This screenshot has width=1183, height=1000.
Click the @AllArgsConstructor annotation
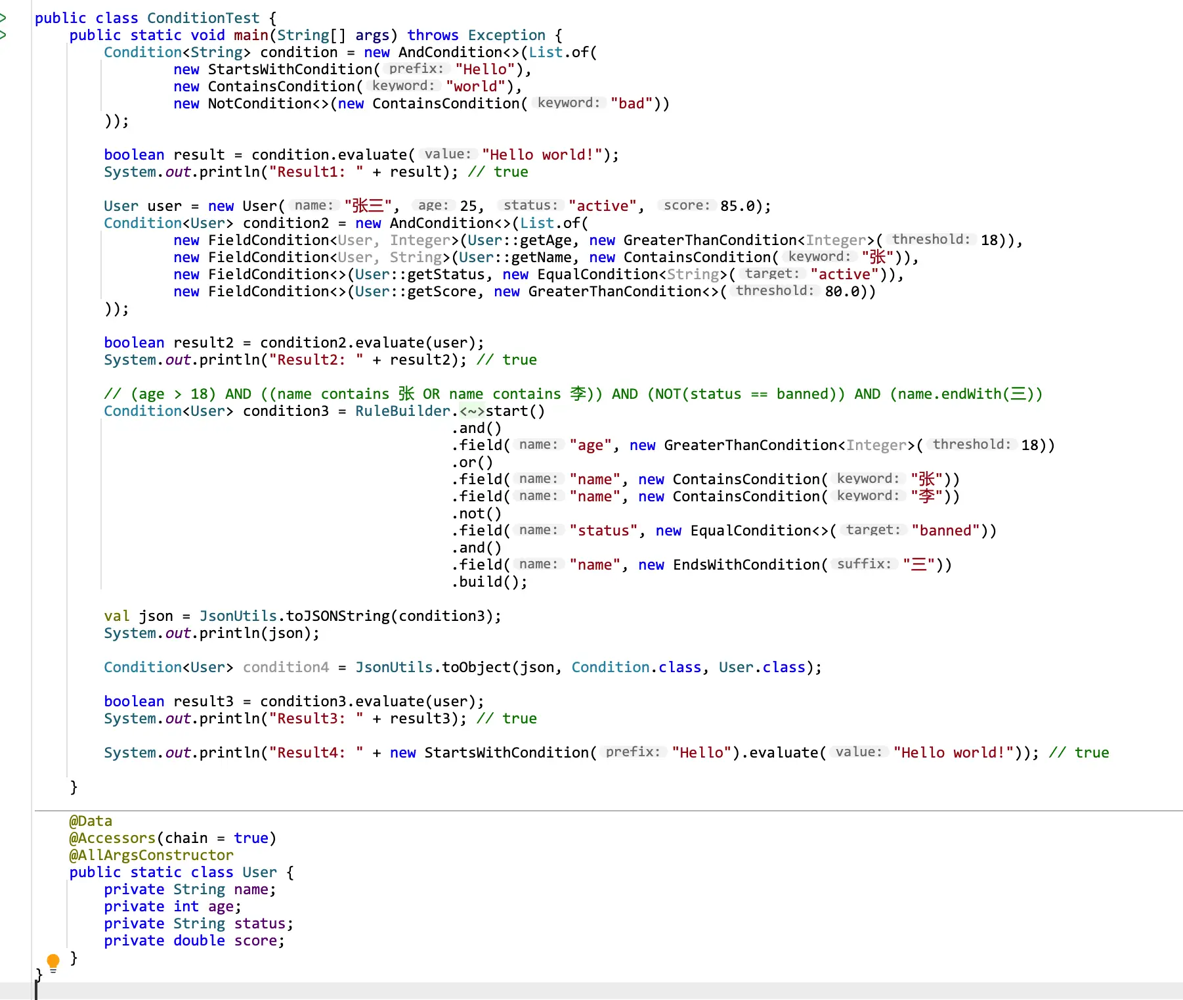point(151,855)
